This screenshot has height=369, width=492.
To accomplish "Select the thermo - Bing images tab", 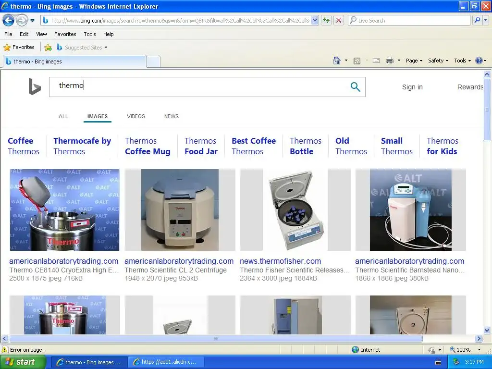I will 74,61.
